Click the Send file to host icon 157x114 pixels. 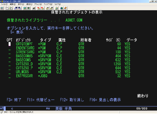pos(16,8)
